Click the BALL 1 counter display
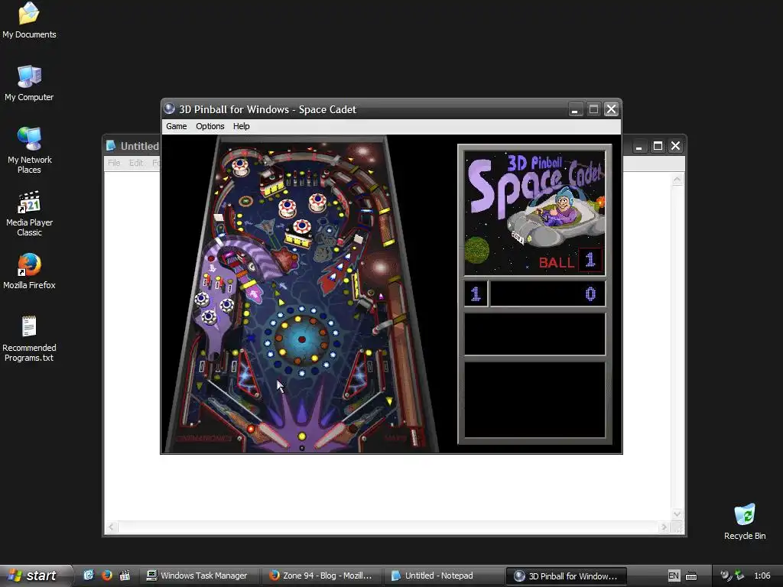The image size is (783, 587). click(x=570, y=261)
